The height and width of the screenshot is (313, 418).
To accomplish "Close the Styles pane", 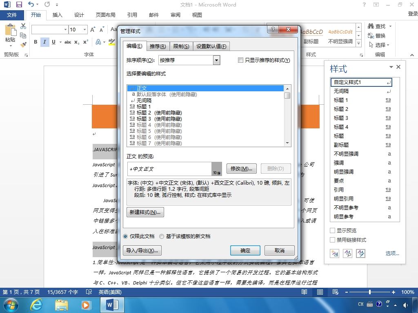I will point(398,67).
